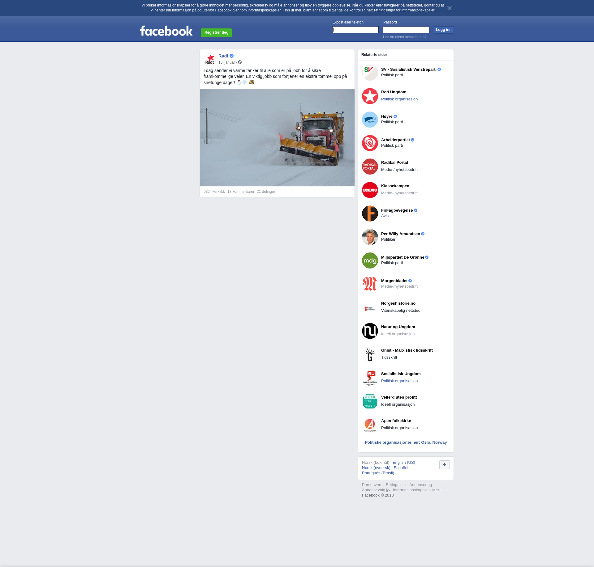594x567 pixels.
Task: Switch language to Norsk (nynorsk)
Action: pyautogui.click(x=376, y=468)
